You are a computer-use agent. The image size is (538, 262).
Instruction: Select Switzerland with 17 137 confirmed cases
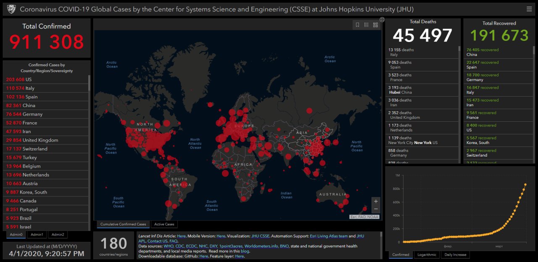click(46, 149)
